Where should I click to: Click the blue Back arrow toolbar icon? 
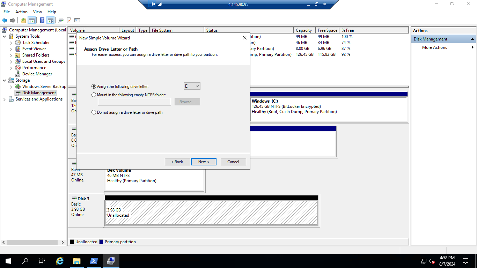[x=5, y=20]
